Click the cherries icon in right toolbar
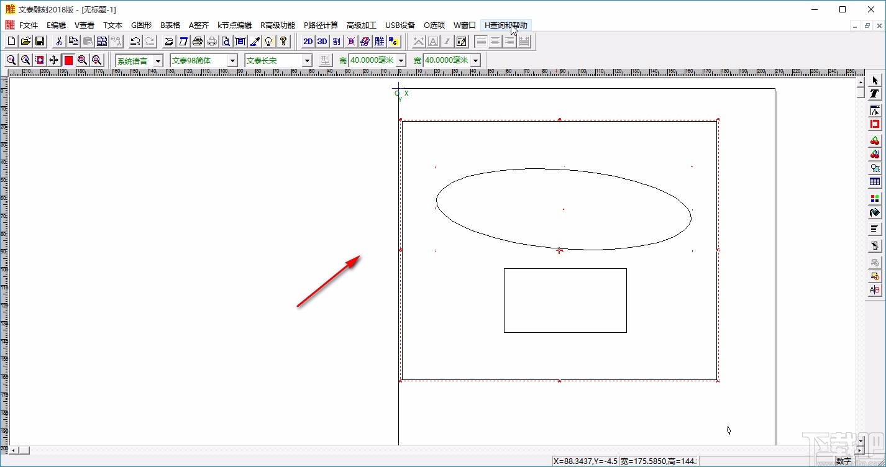 point(875,141)
